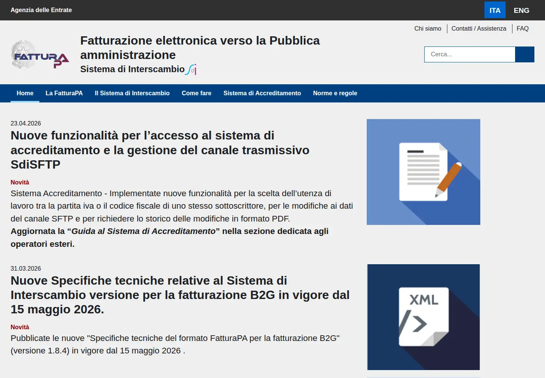Click the date 23.04.2026
545x378 pixels.
(26, 124)
